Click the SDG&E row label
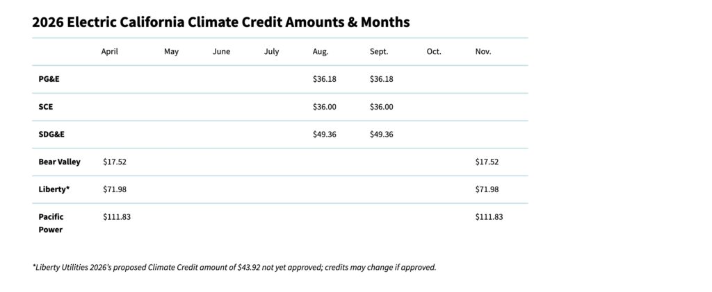712x292 pixels. click(x=51, y=135)
